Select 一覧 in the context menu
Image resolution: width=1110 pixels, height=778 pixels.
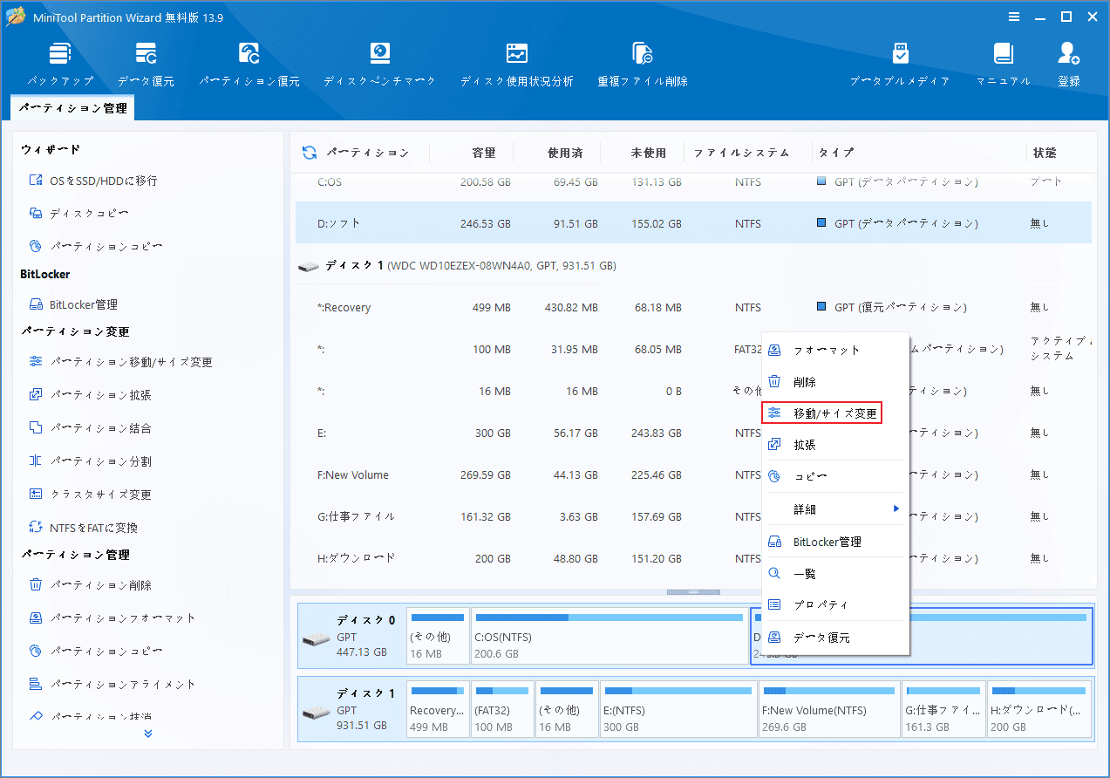[x=835, y=573]
